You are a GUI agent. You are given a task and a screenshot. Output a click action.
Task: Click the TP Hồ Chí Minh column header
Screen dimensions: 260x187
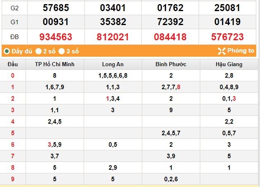click(x=55, y=64)
